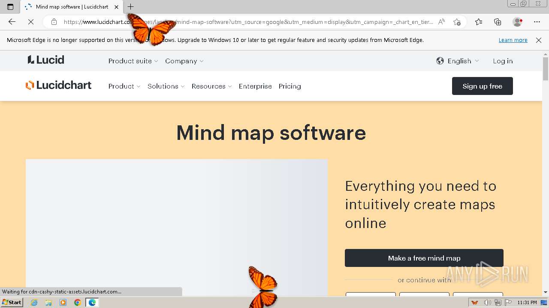Expand the Product suite dropdown
The image size is (549, 308).
133,61
